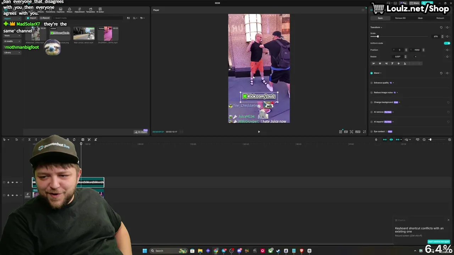Expand the Reduce image noise options
The height and width of the screenshot is (255, 454).
397,92
